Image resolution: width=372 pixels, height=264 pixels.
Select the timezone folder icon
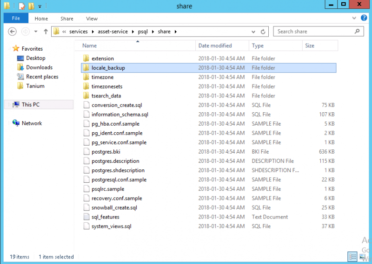86,77
